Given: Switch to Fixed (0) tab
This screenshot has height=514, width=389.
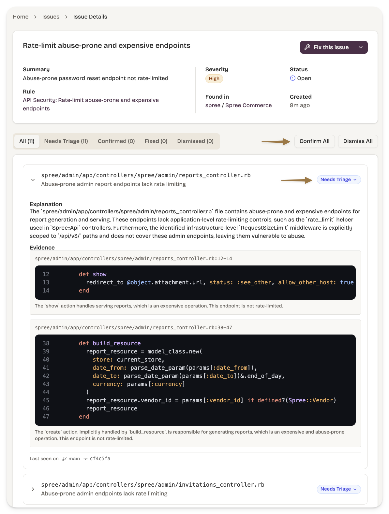Looking at the screenshot, I should point(156,141).
